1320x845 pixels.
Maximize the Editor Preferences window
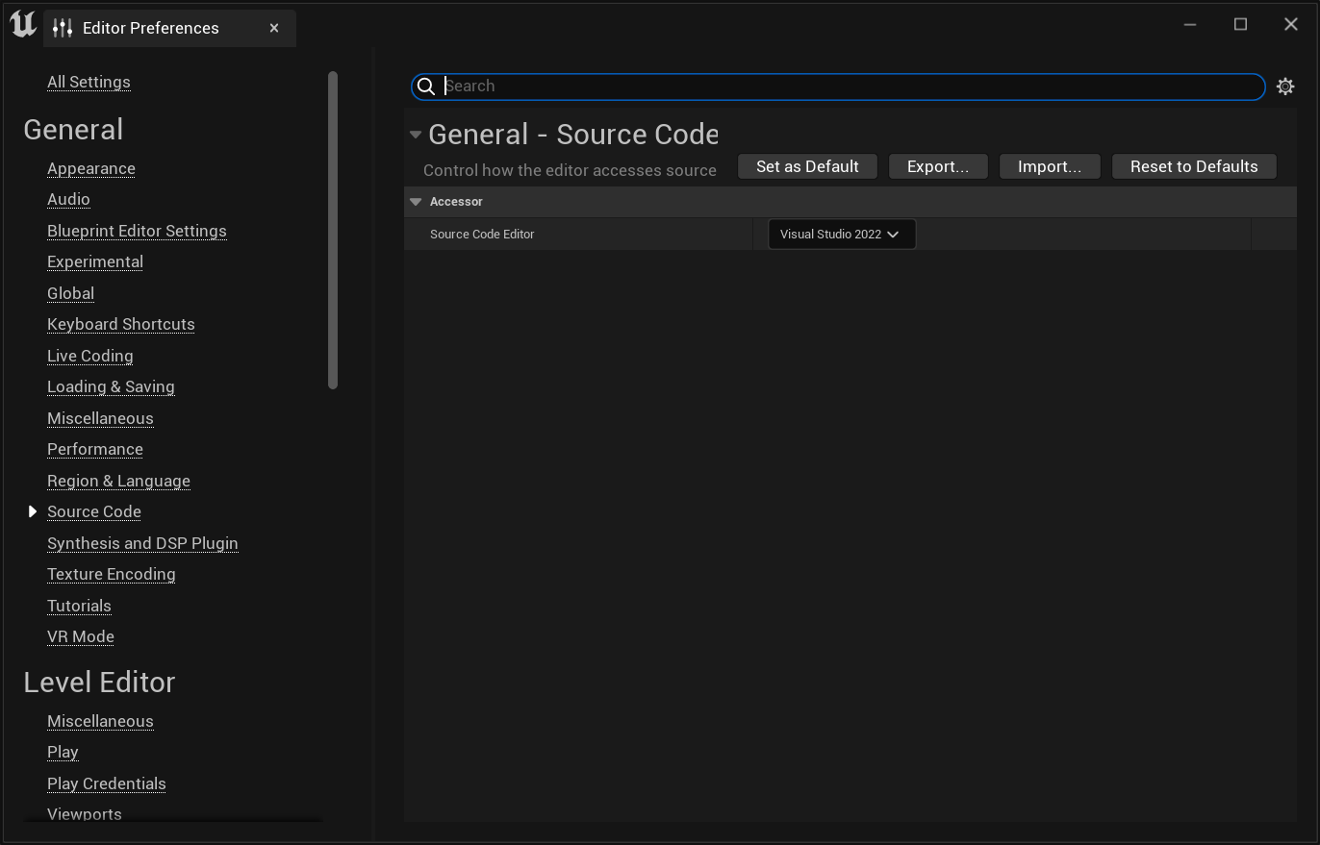click(1240, 24)
